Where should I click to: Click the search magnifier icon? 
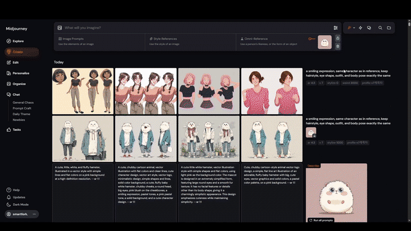[x=380, y=28]
